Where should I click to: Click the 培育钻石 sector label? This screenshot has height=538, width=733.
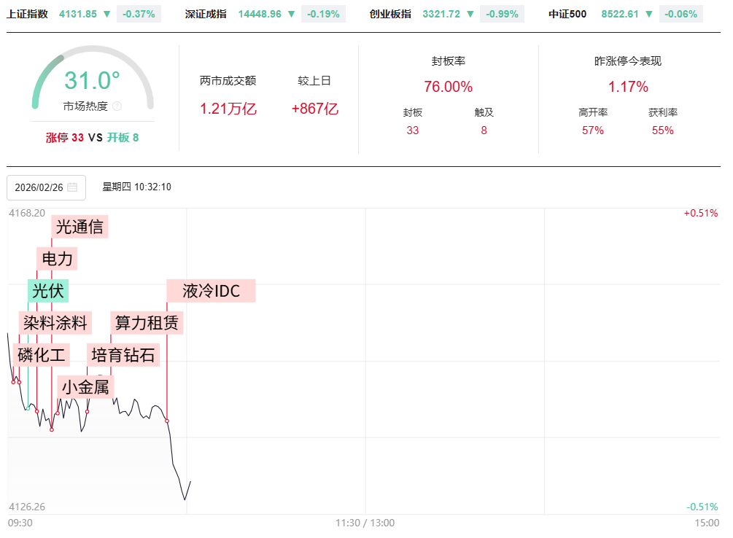(123, 355)
